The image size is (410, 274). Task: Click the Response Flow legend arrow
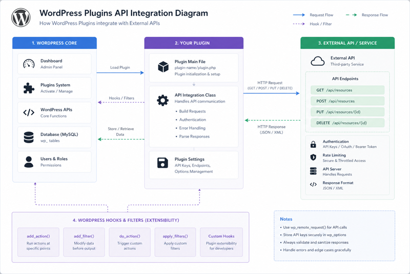(352, 15)
